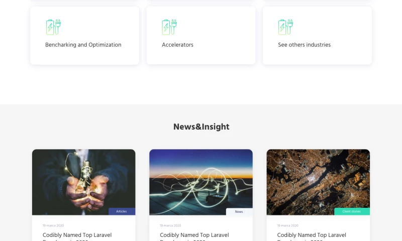Click the date under the Articles post
Viewport: 402px width, 241px height.
click(53, 225)
